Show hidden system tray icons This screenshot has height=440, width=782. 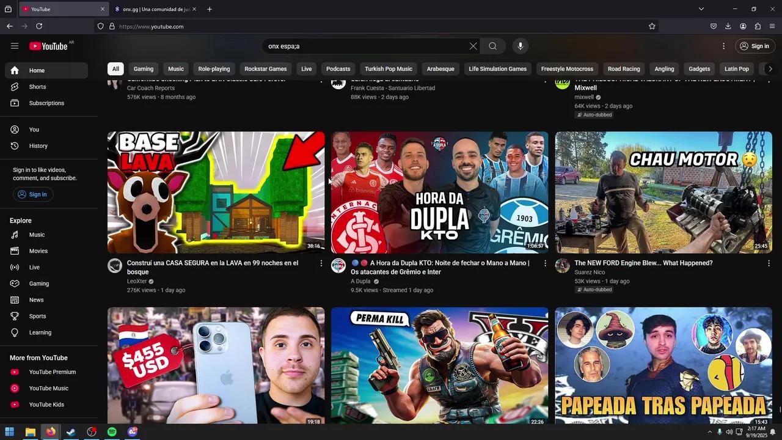click(x=710, y=432)
